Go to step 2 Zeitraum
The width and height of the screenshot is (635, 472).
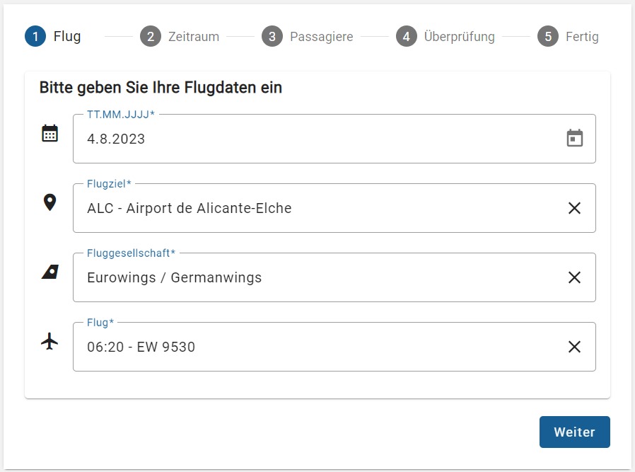(x=180, y=37)
